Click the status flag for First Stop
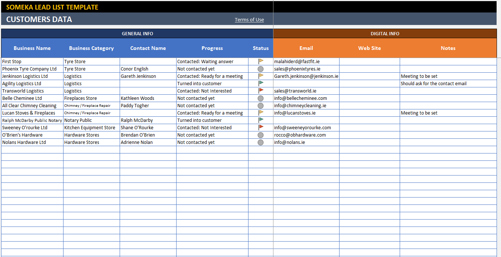This screenshot has width=501, height=257. tap(261, 62)
